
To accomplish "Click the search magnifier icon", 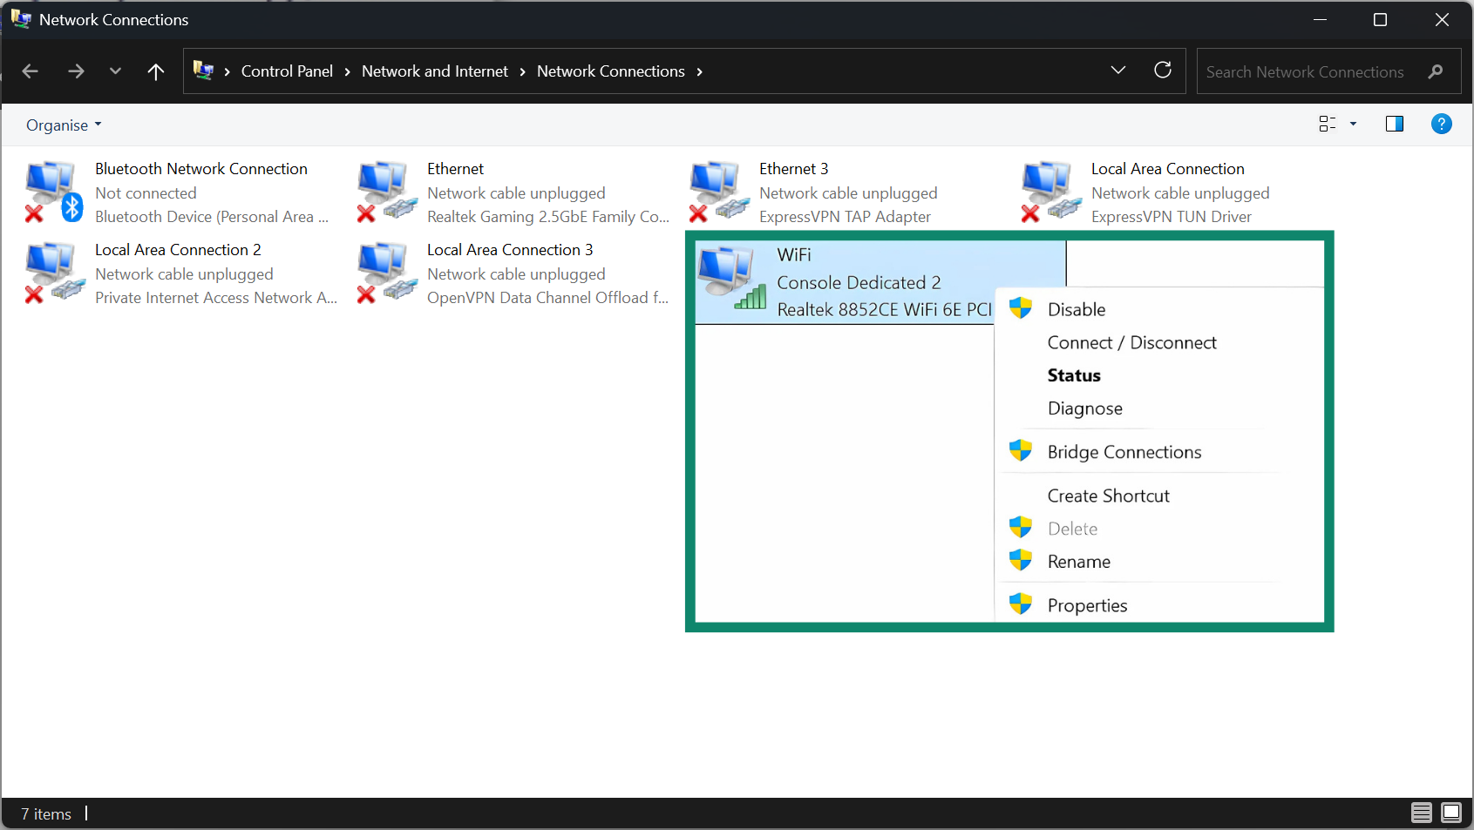I will [1435, 71].
